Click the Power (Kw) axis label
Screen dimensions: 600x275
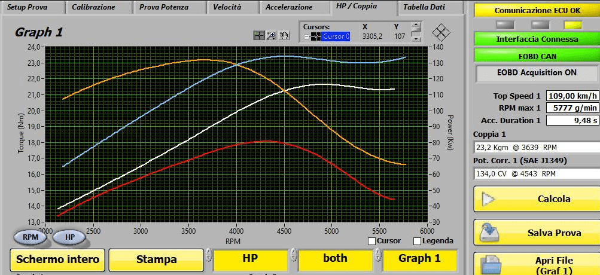coord(450,133)
